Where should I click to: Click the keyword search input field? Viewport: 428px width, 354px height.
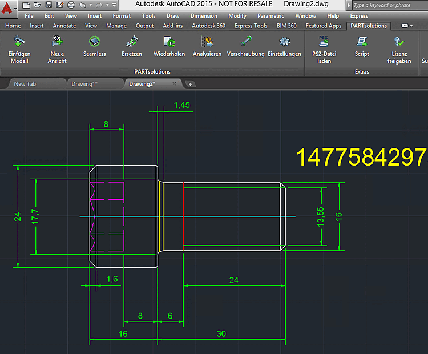click(389, 5)
